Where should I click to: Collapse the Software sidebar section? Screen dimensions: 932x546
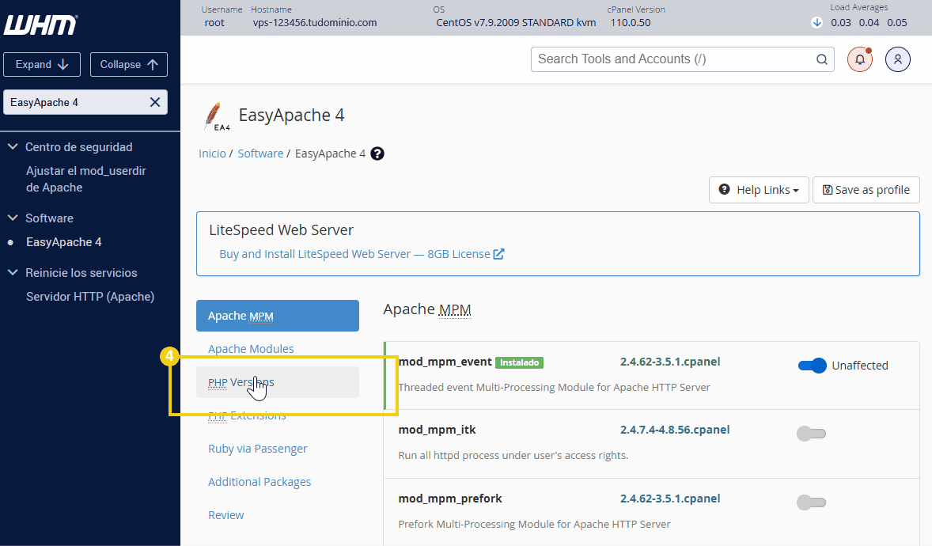13,218
